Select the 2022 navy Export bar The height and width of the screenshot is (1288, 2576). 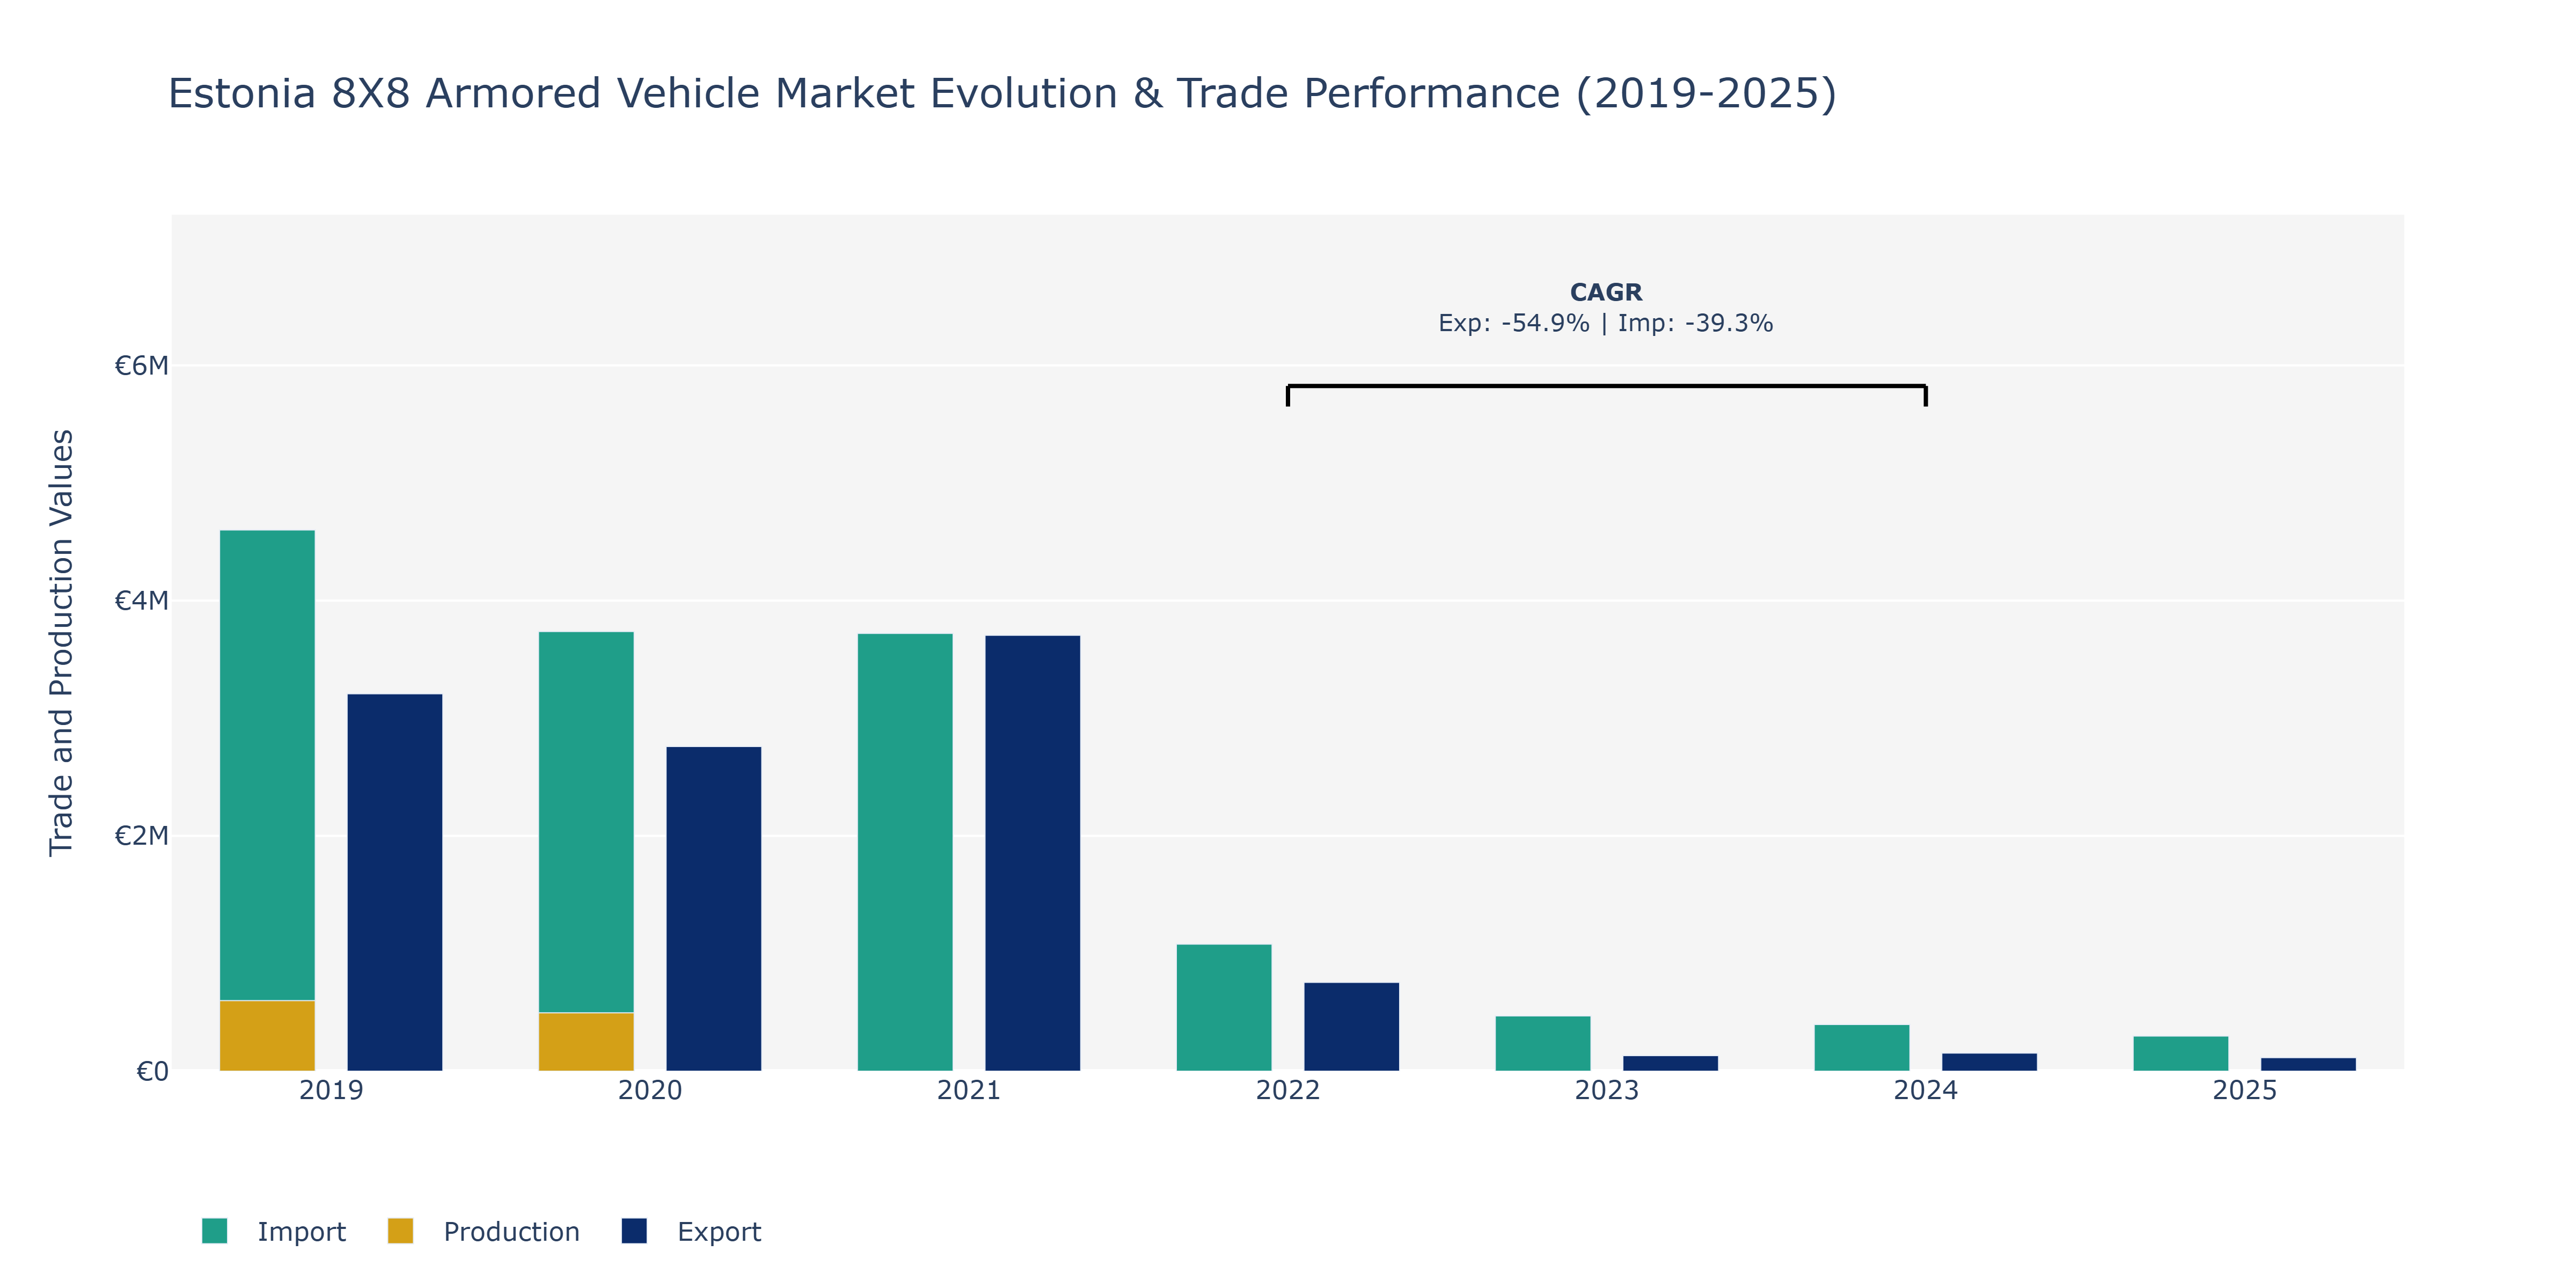pos(1352,1027)
